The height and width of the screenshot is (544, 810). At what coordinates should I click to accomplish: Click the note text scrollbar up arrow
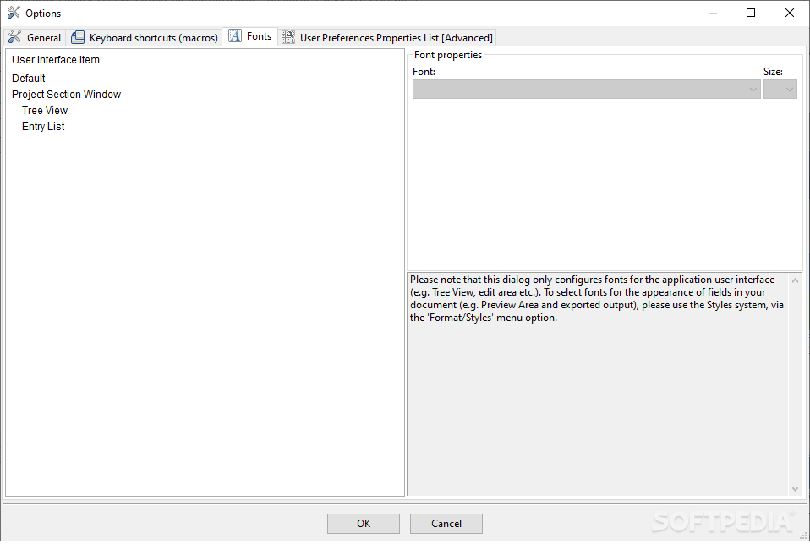point(795,280)
